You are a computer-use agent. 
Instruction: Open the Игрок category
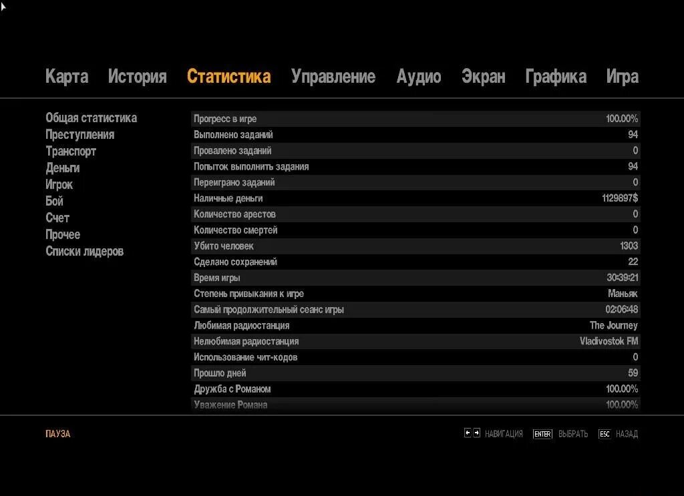tap(59, 184)
